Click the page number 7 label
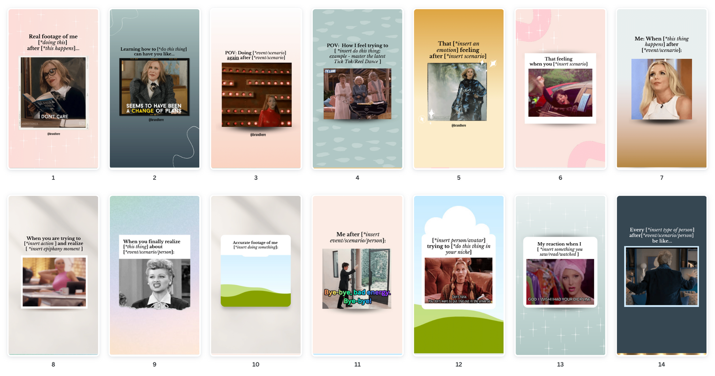This screenshot has height=376, width=715. click(662, 178)
